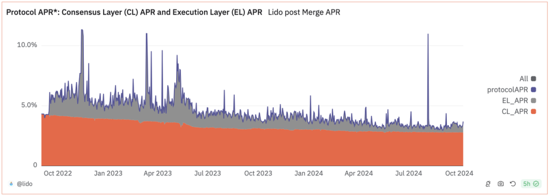Open the @lido author profile link

click(x=25, y=184)
